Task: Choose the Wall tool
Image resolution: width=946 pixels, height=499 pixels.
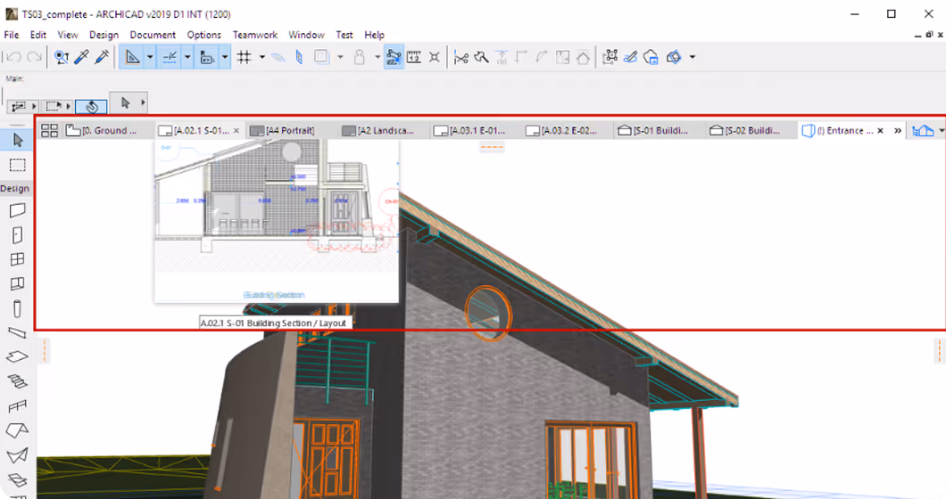Action: 18,210
